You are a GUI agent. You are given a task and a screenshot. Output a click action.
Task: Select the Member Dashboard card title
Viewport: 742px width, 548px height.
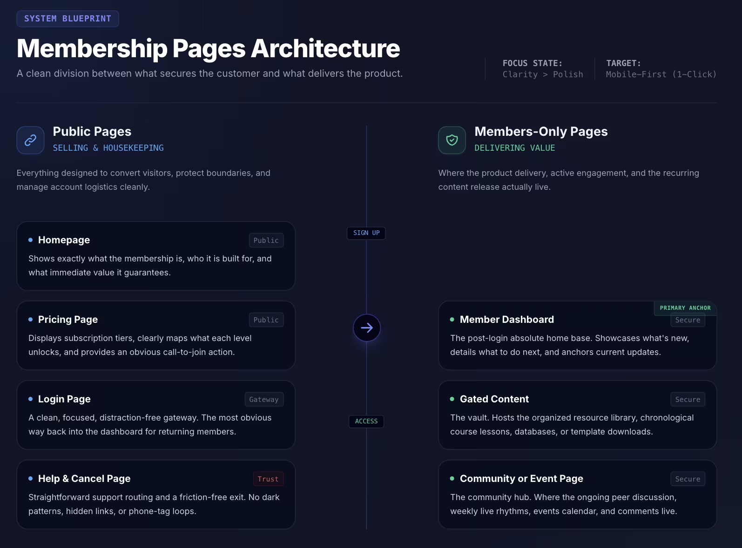[x=507, y=320]
